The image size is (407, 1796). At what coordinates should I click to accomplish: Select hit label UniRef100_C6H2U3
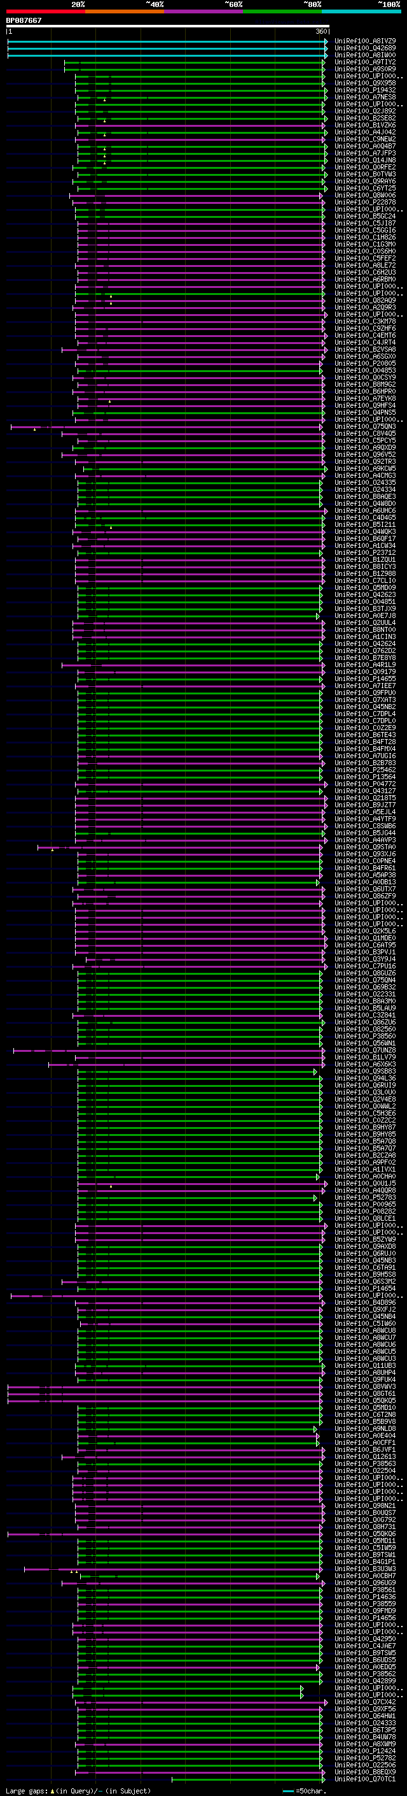pos(365,272)
